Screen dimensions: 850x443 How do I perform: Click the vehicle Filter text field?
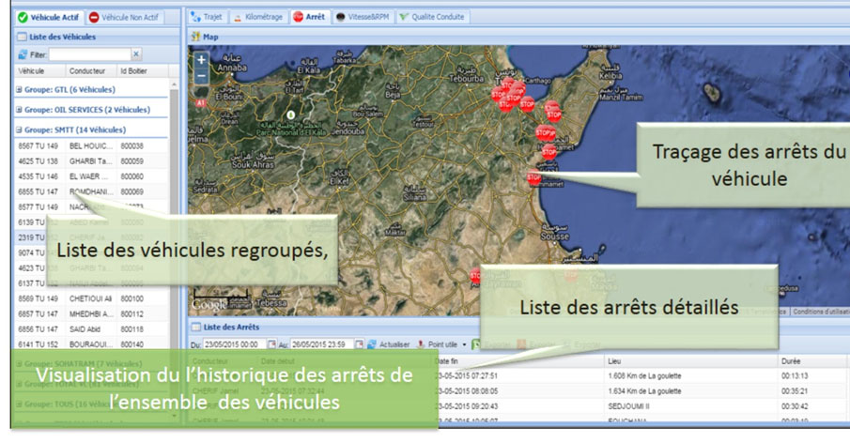coord(88,54)
